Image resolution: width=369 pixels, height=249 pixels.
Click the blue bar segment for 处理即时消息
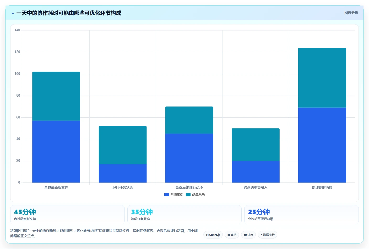[322, 145]
